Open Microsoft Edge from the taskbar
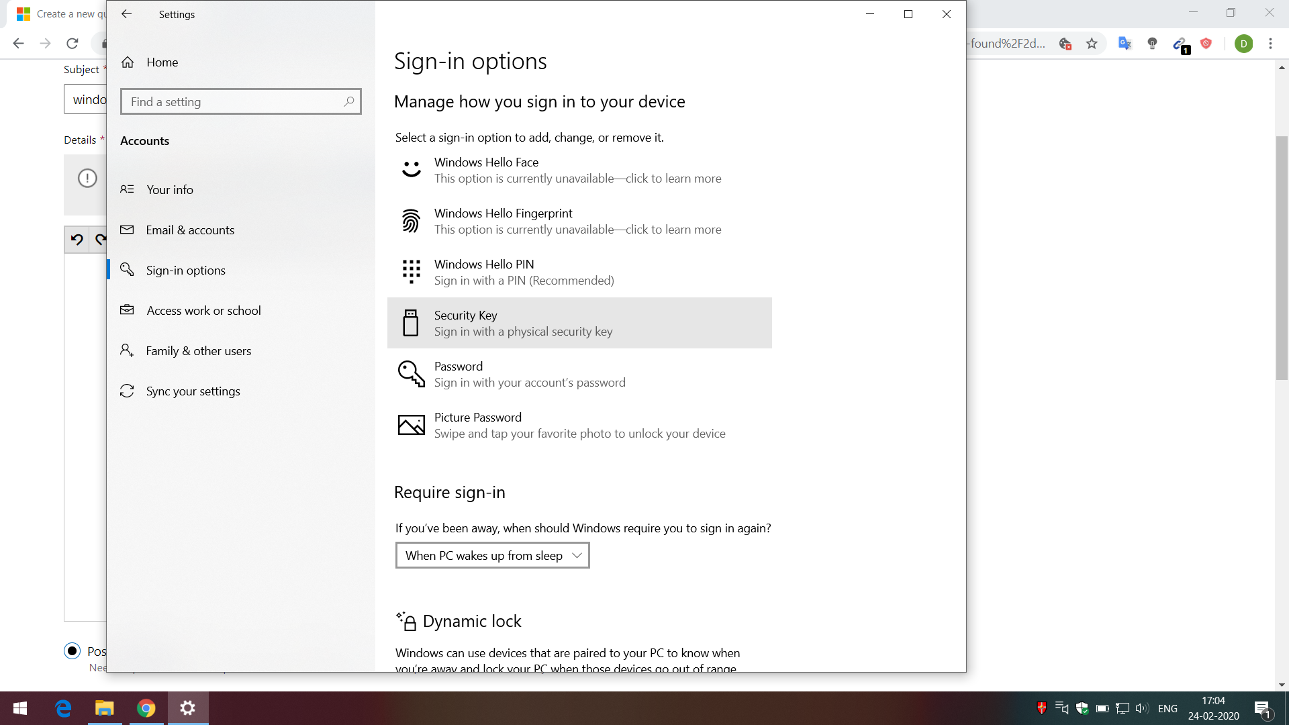This screenshot has height=725, width=1289. click(x=63, y=708)
